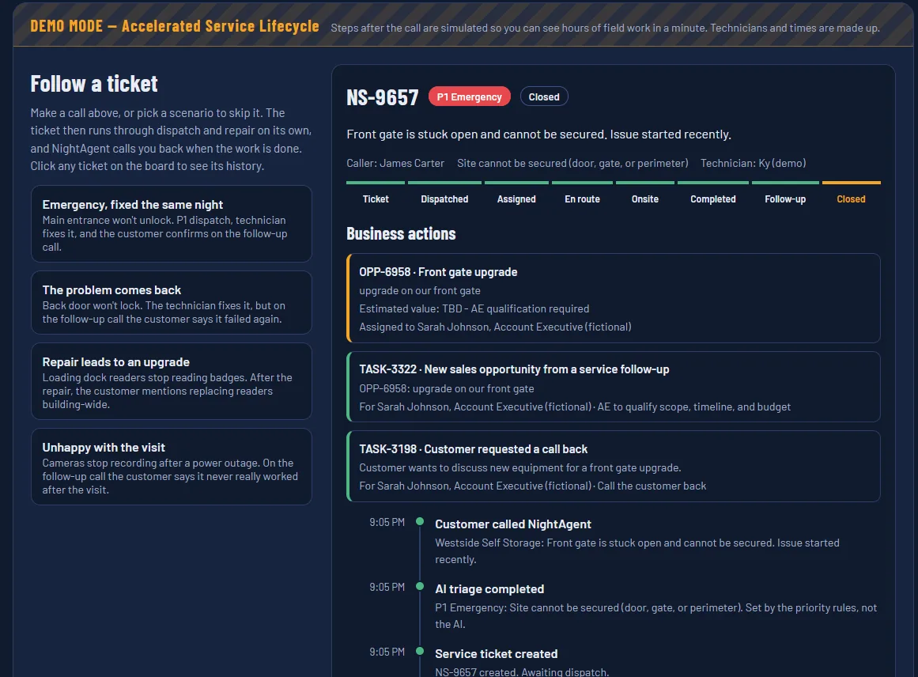
Task: Click the 'AI triage completed' timeline dot
Action: click(x=420, y=586)
